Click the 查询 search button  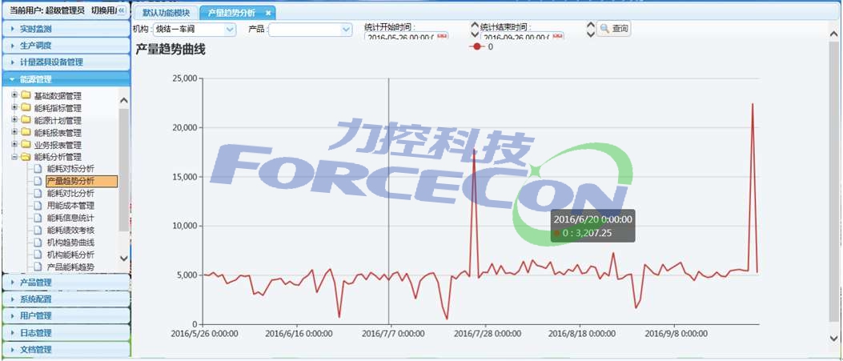614,29
